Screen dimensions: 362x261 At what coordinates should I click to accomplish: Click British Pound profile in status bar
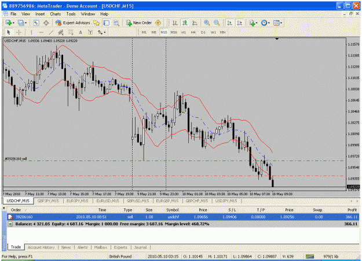(120, 256)
